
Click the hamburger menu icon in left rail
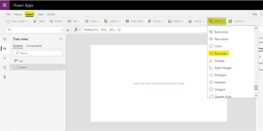5,39
